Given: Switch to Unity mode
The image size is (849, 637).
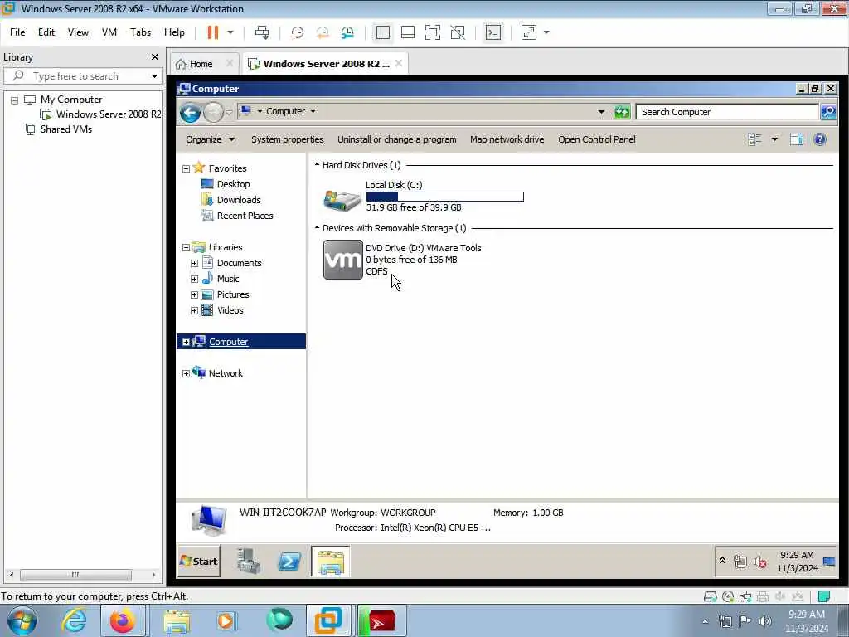Looking at the screenshot, I should tap(458, 32).
